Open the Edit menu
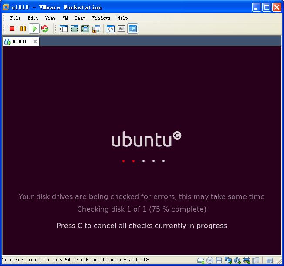 [x=33, y=18]
